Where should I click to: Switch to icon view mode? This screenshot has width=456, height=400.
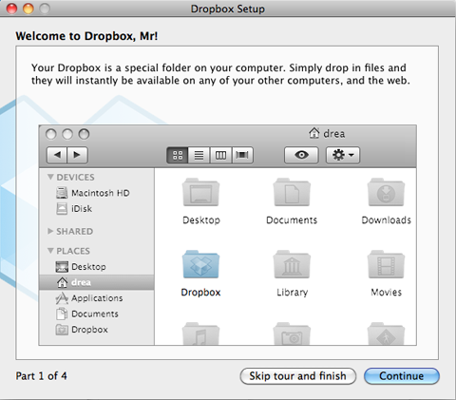click(x=178, y=155)
